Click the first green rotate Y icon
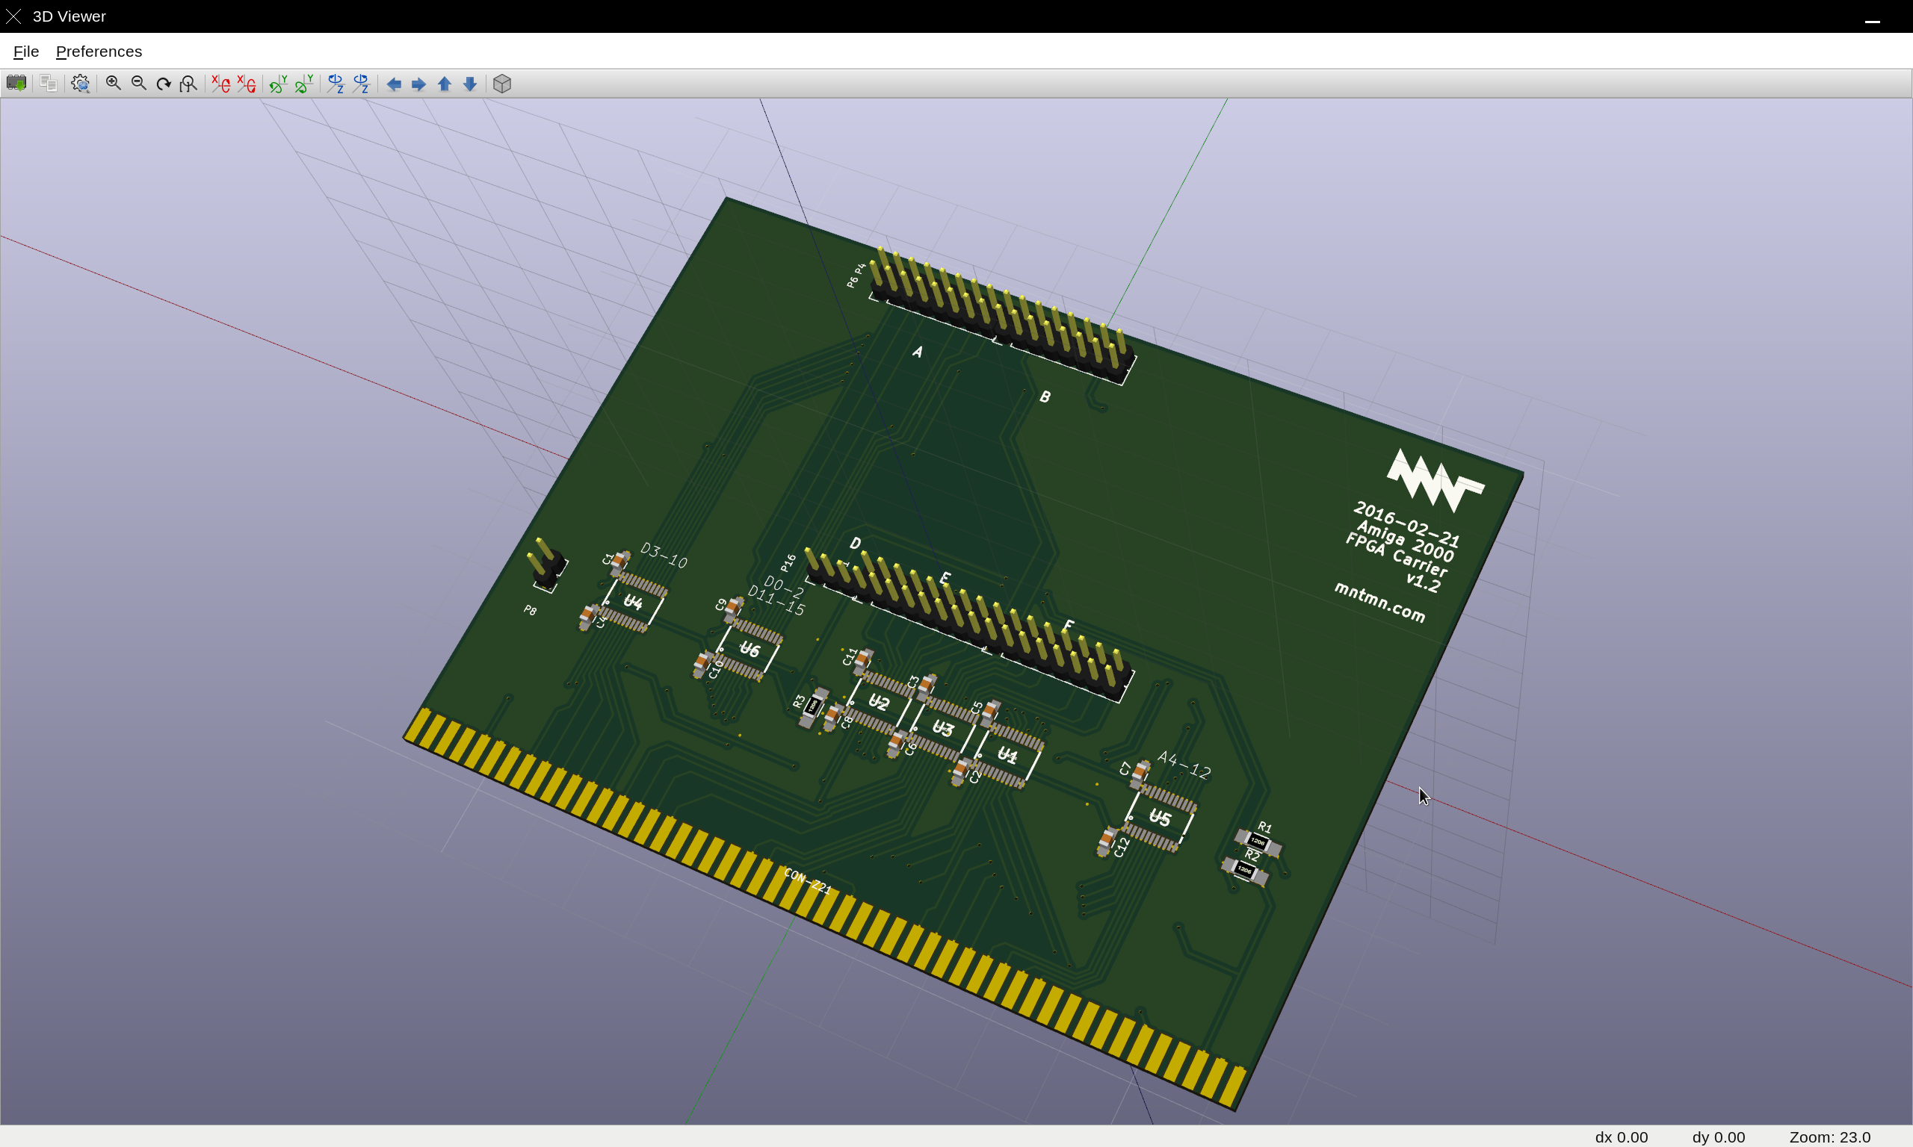The width and height of the screenshot is (1913, 1147). [279, 84]
